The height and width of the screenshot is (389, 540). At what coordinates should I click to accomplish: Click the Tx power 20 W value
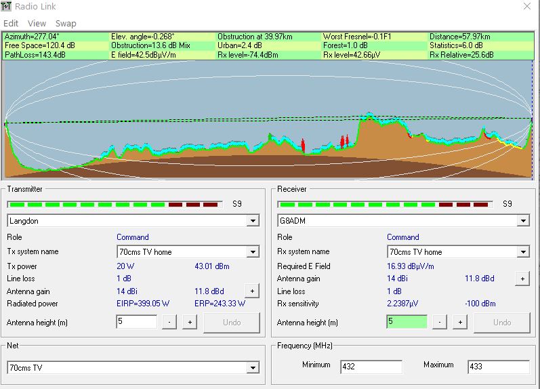125,266
